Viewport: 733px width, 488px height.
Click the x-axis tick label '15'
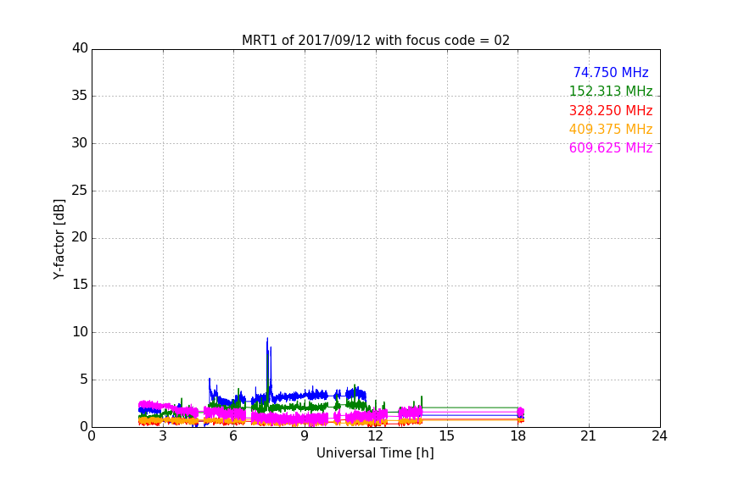pos(447,436)
